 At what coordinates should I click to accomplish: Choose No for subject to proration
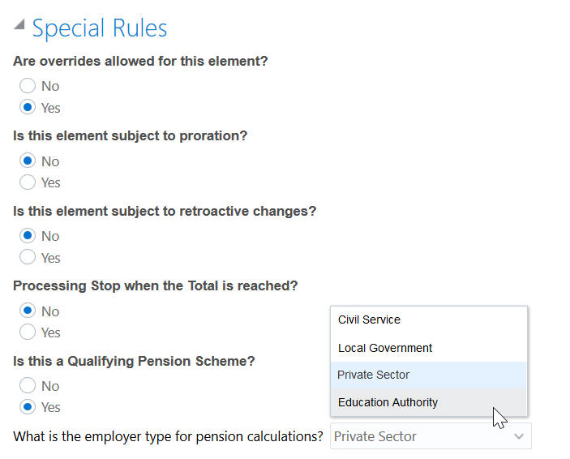coord(28,161)
